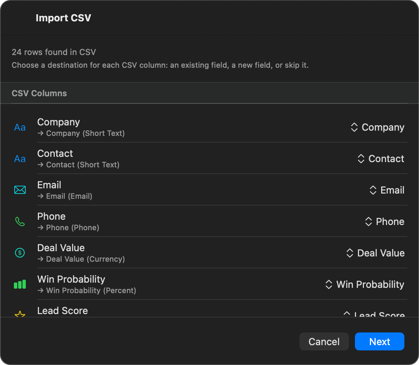Open the Lead Score destination dropdown
This screenshot has height=365, width=419.
pyautogui.click(x=374, y=314)
